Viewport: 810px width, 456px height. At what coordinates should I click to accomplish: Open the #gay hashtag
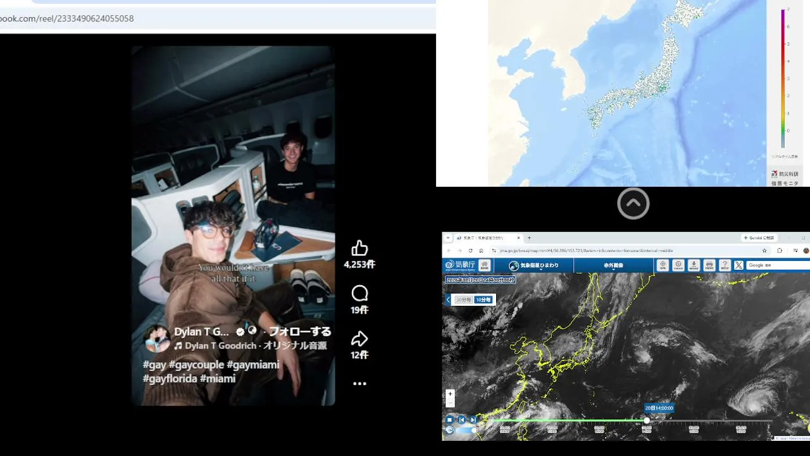[x=154, y=365]
